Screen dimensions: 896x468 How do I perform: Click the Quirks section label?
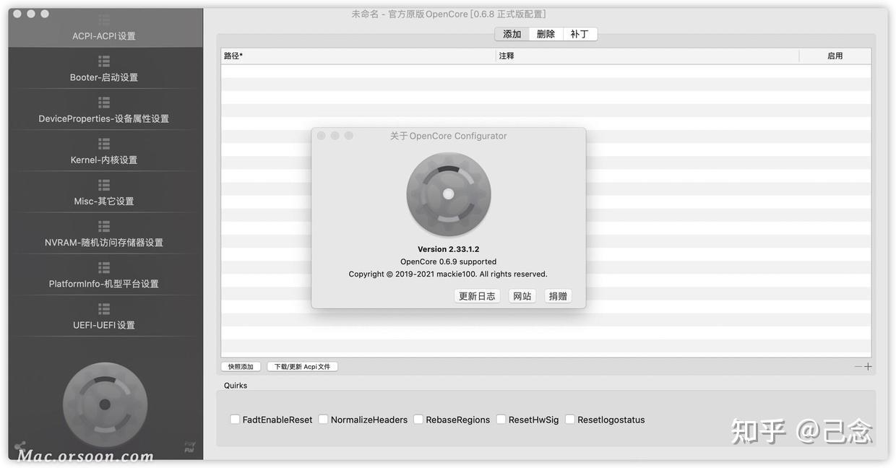(236, 386)
